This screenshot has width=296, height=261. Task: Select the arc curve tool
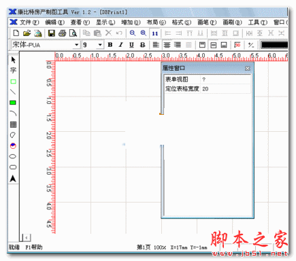[13, 114]
